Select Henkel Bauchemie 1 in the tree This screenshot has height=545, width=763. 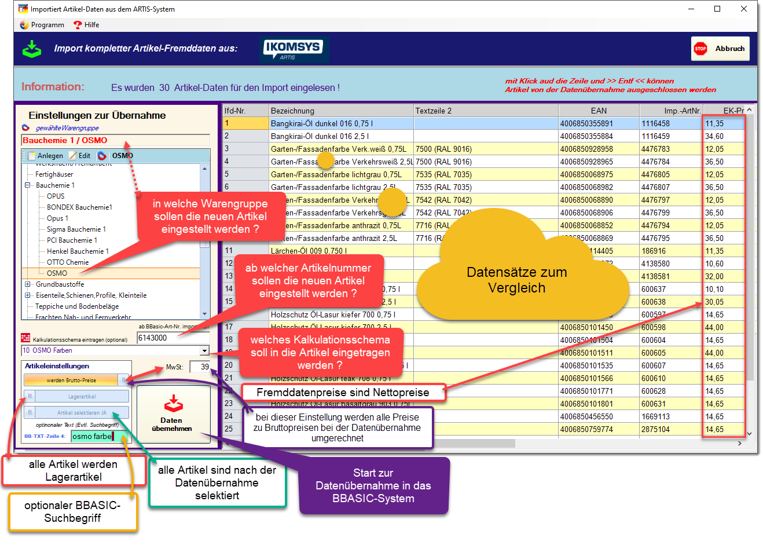coord(78,251)
